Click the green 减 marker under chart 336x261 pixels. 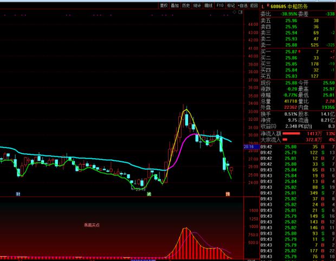coord(149,194)
